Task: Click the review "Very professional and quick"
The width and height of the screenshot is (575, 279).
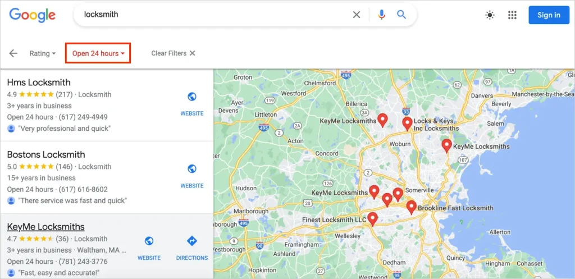Action: coord(64,129)
